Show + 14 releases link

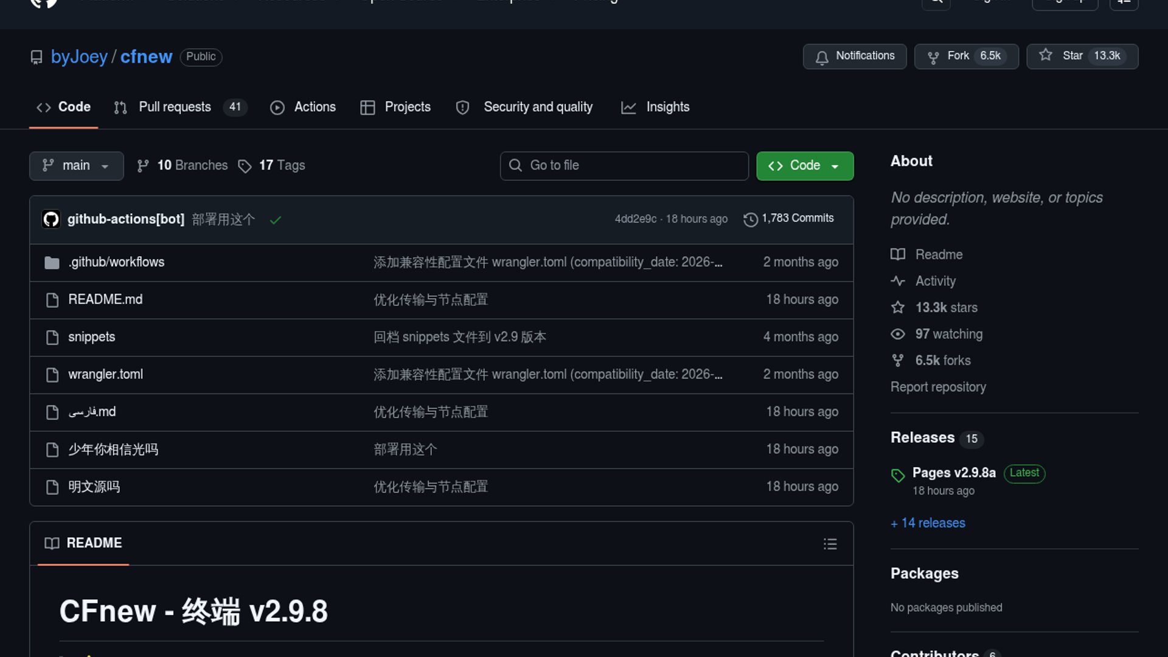928,523
